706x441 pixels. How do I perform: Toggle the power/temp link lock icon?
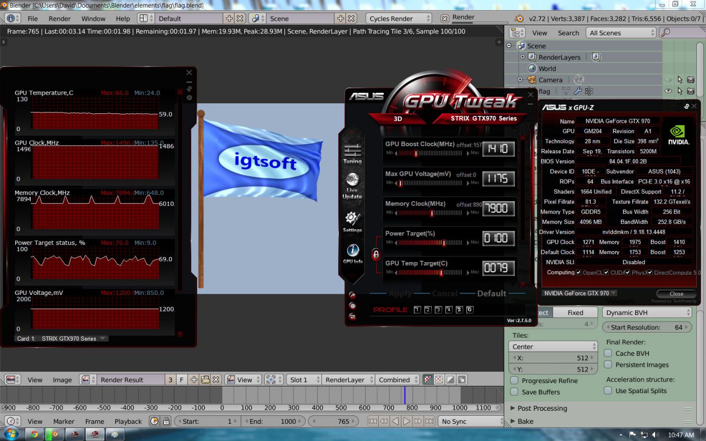pyautogui.click(x=376, y=254)
